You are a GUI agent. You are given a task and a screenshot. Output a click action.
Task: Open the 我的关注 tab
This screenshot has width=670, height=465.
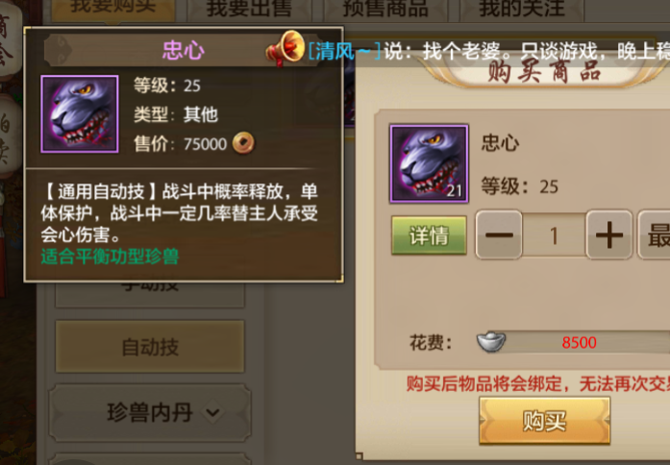tap(522, 10)
